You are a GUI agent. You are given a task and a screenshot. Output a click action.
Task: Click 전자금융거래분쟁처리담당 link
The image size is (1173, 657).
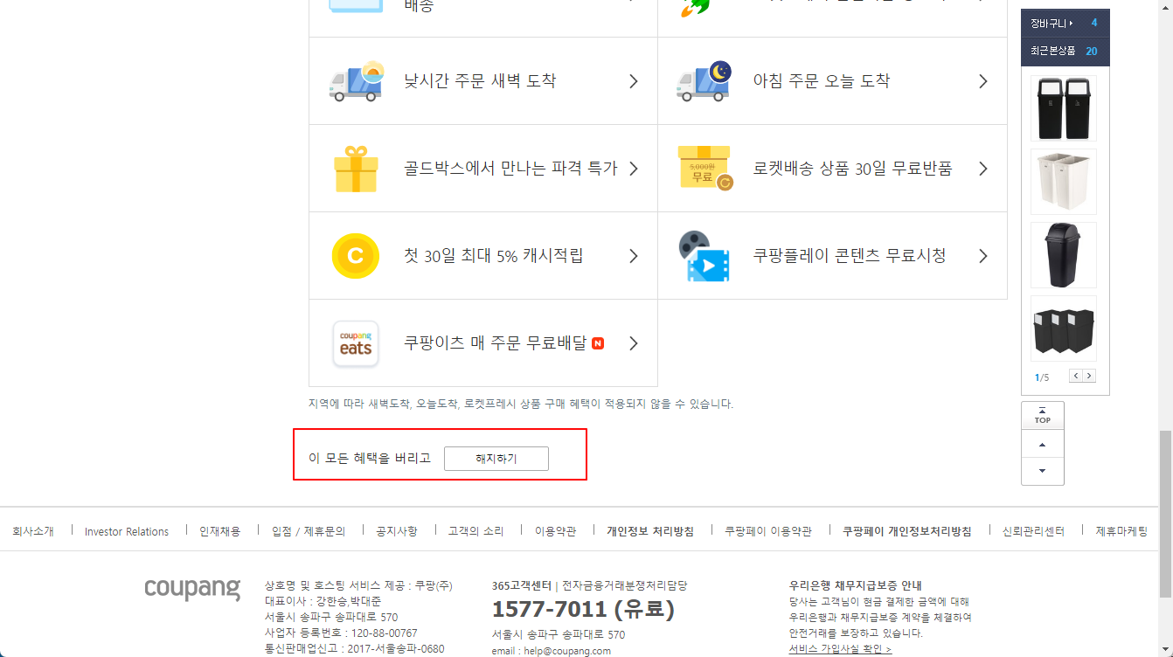[x=625, y=585]
